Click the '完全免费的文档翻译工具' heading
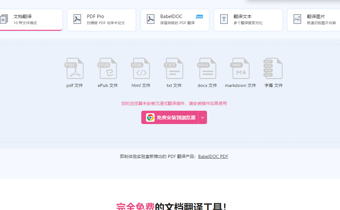This screenshot has height=210, width=340. (x=171, y=206)
